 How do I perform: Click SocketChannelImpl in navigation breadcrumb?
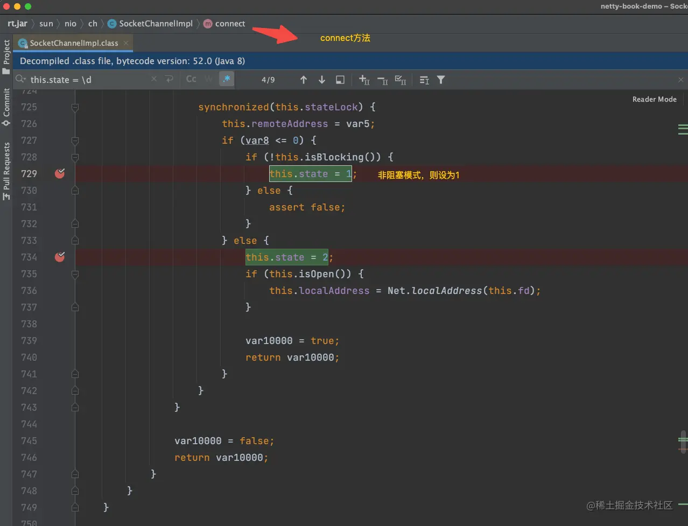click(x=150, y=24)
